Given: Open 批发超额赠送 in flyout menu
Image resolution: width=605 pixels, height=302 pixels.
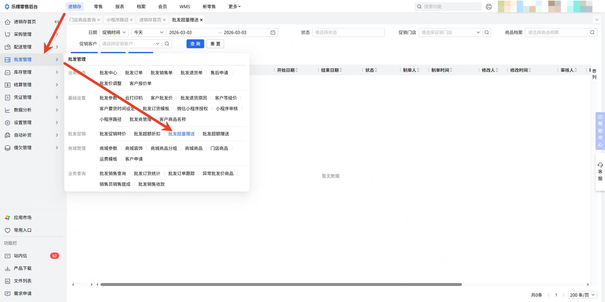Looking at the screenshot, I should 216,134.
